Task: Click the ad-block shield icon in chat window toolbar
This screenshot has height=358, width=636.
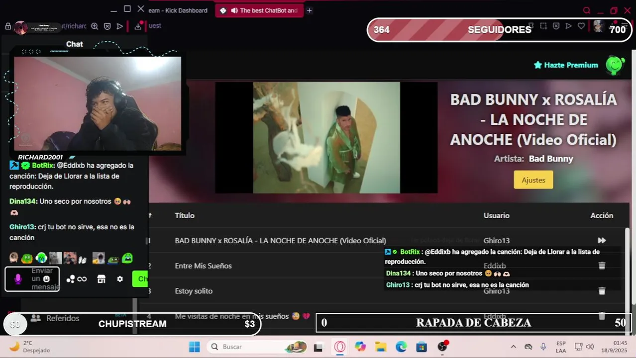Action: click(x=107, y=26)
